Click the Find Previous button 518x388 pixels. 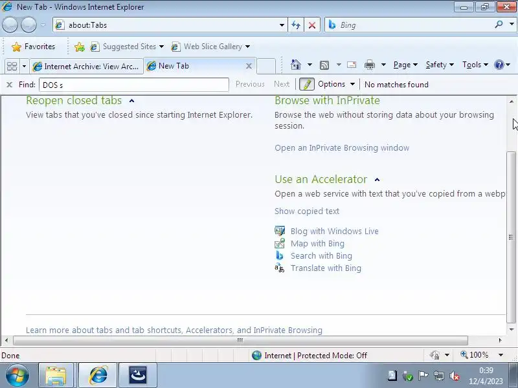[250, 84]
